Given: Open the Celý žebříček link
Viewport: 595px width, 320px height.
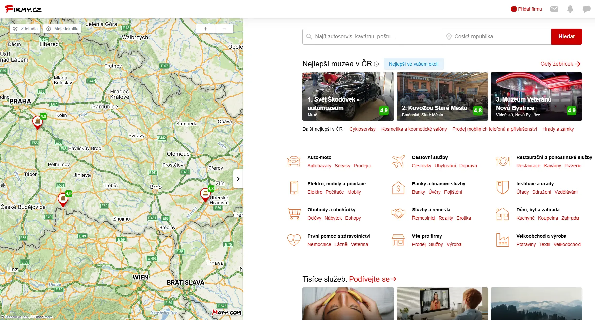Looking at the screenshot, I should point(560,64).
